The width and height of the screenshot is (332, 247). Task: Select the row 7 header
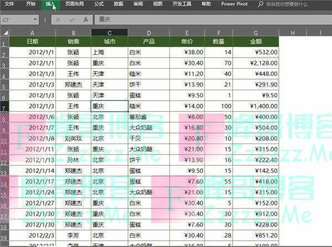pos(4,106)
